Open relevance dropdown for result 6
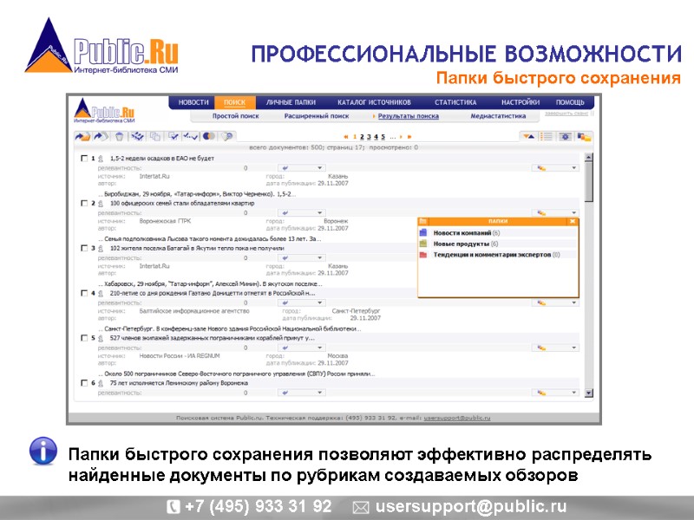This screenshot has height=520, width=694. click(x=301, y=393)
